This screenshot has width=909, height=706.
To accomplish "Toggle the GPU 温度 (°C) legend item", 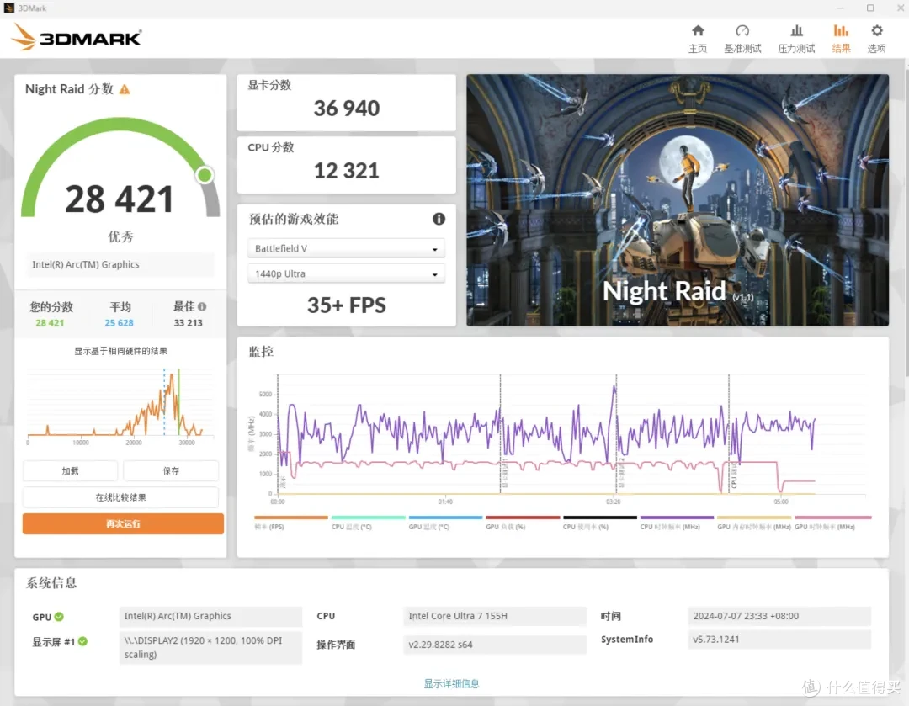I will point(445,523).
